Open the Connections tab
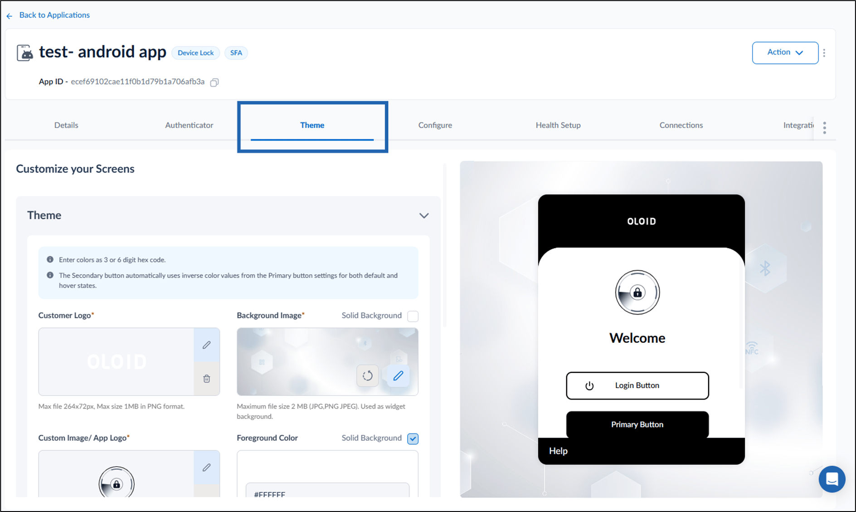This screenshot has width=856, height=512. tap(681, 125)
